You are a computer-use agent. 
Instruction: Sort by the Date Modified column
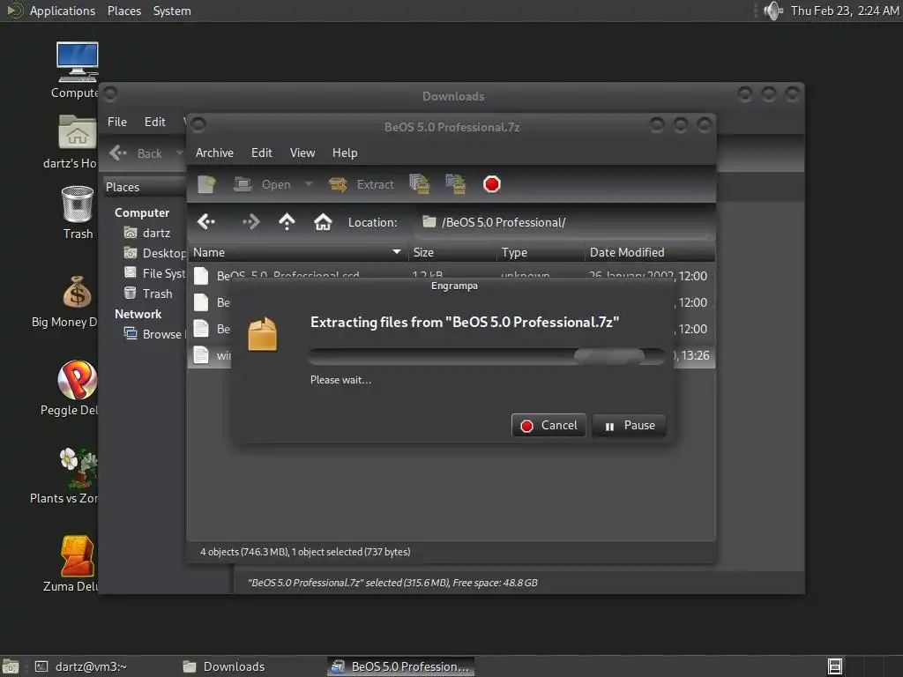point(650,252)
